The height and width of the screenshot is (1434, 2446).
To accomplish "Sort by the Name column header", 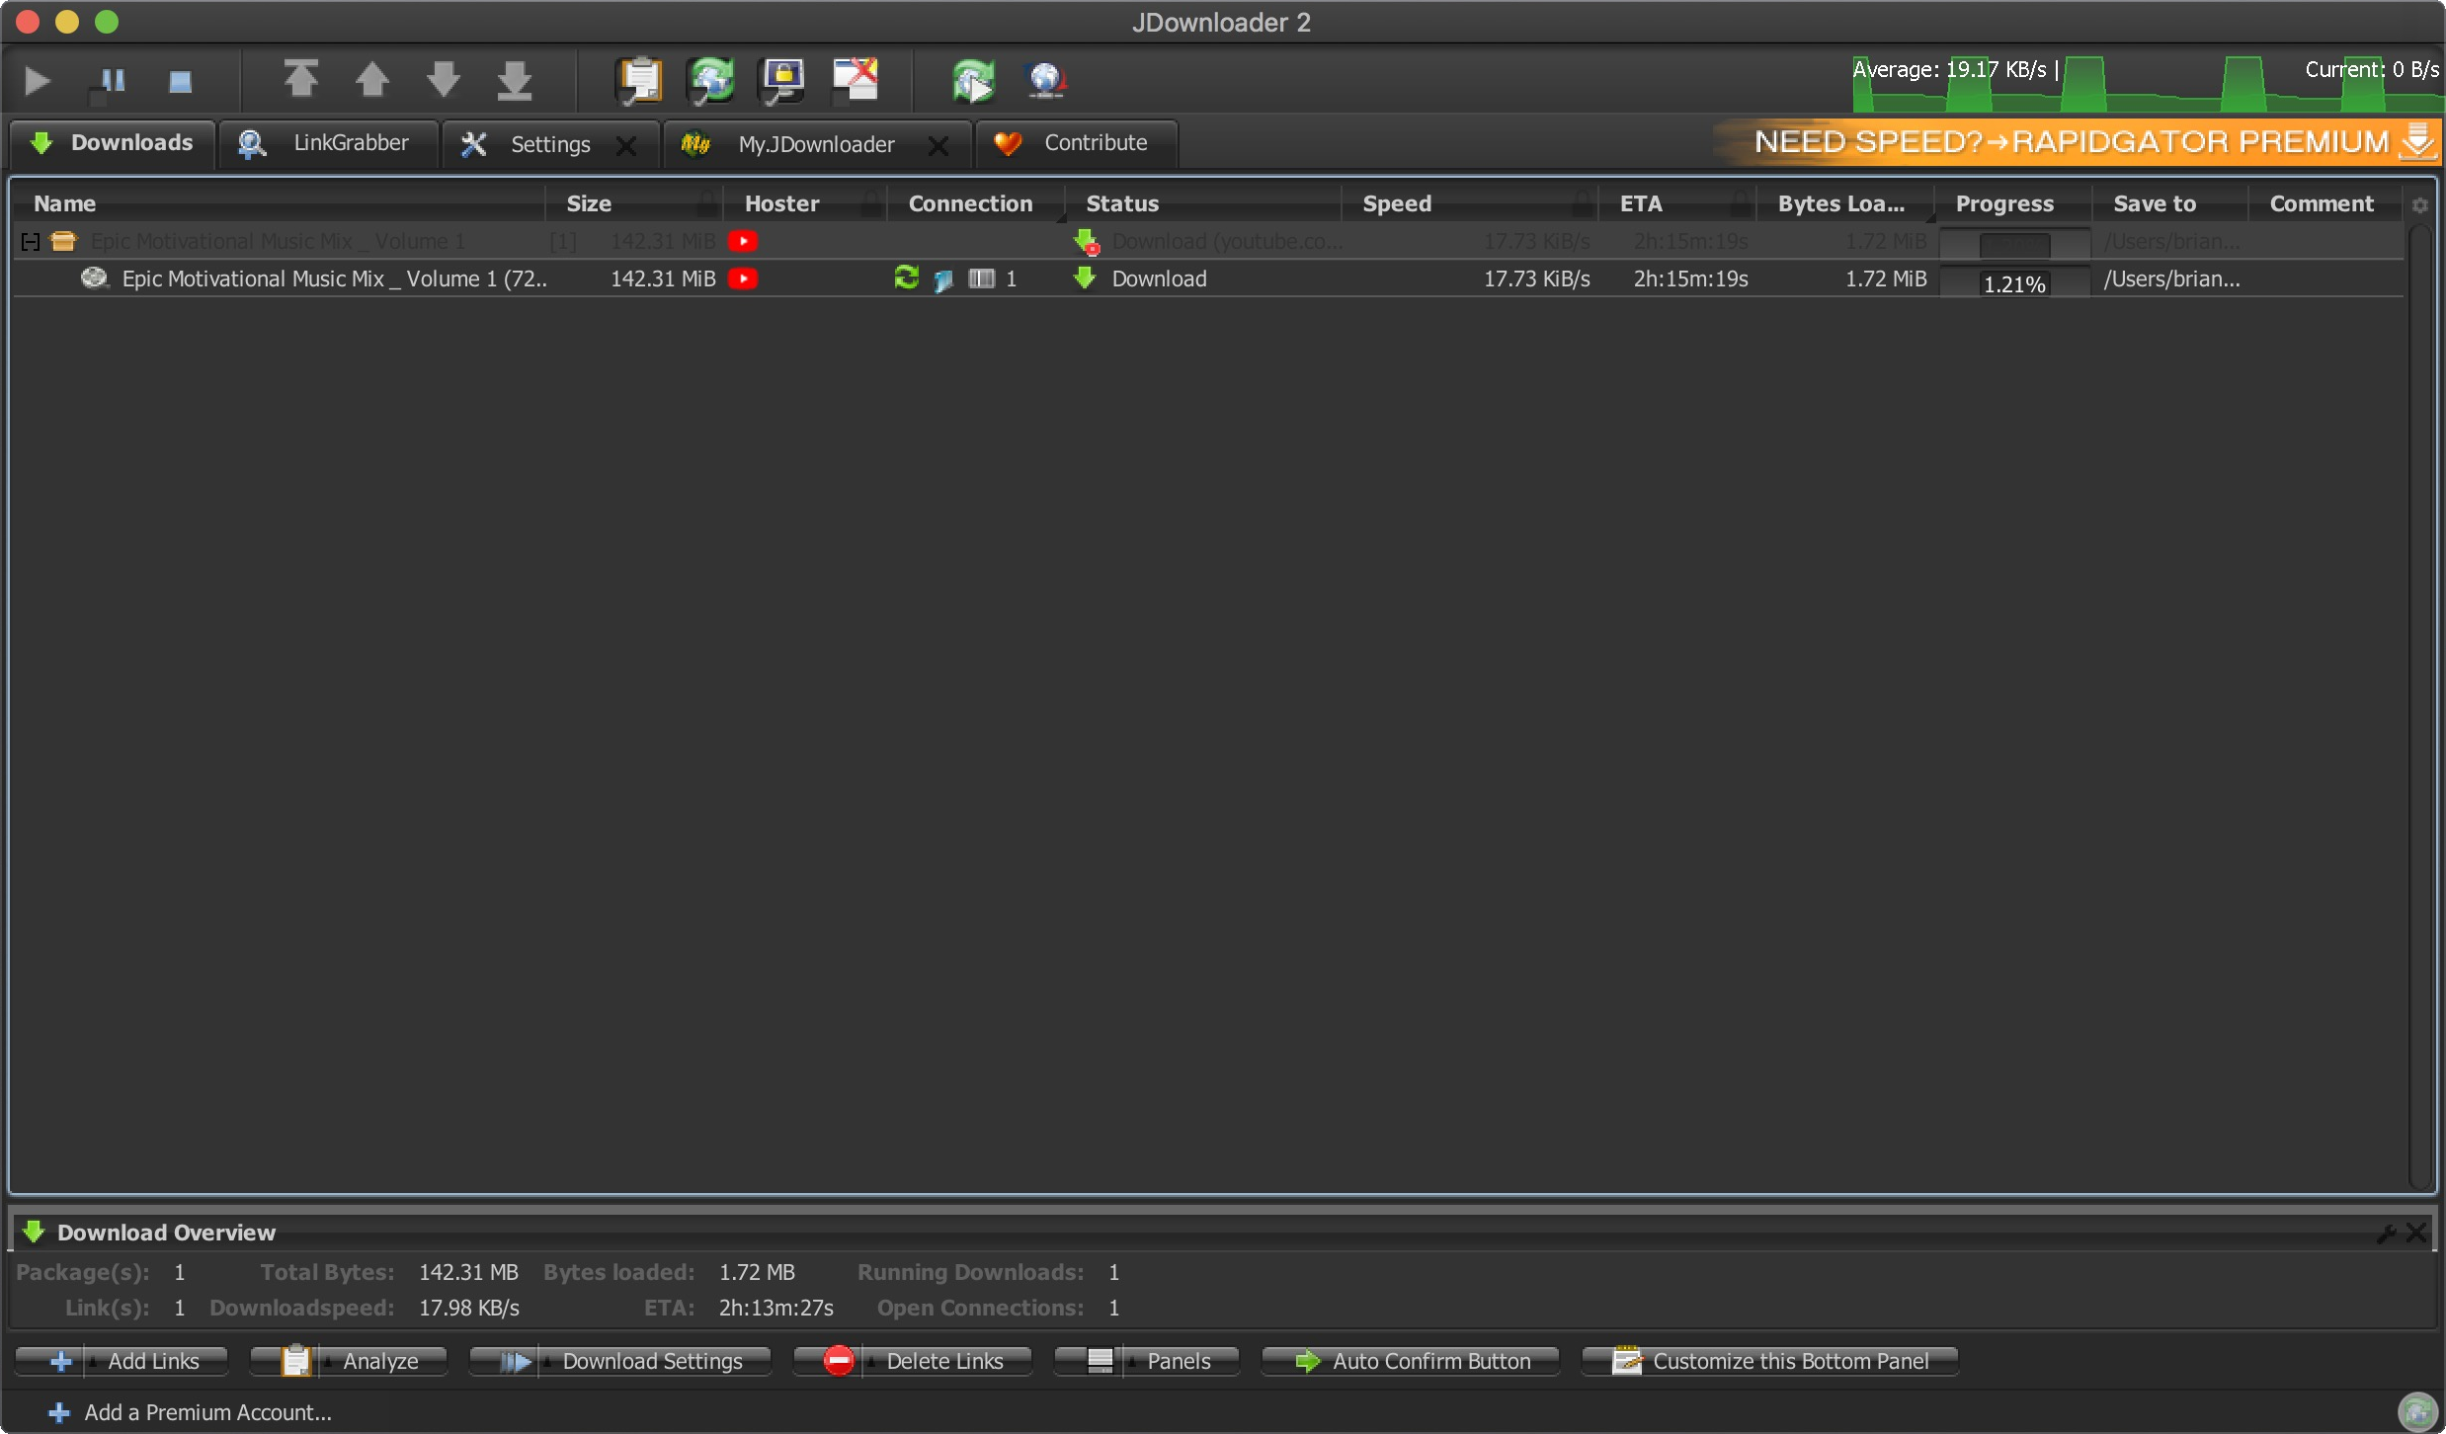I will 279,203.
